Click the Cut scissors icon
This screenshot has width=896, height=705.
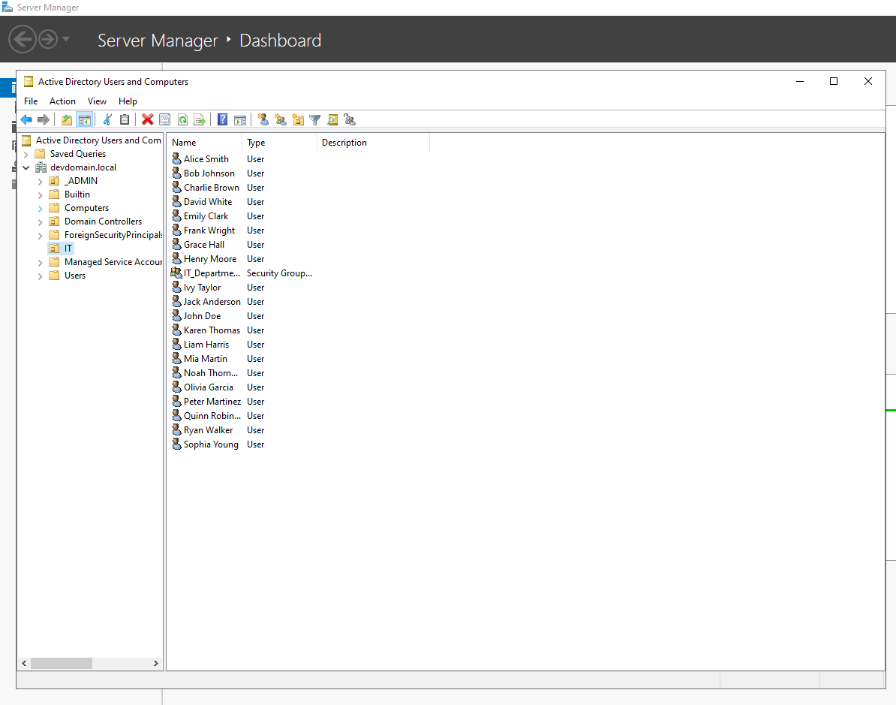[107, 119]
